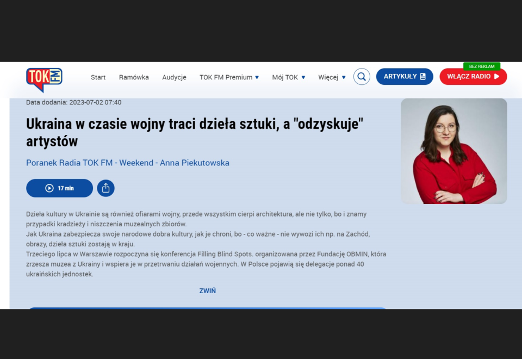Open the host portrait photo
The image size is (522, 359).
453,151
